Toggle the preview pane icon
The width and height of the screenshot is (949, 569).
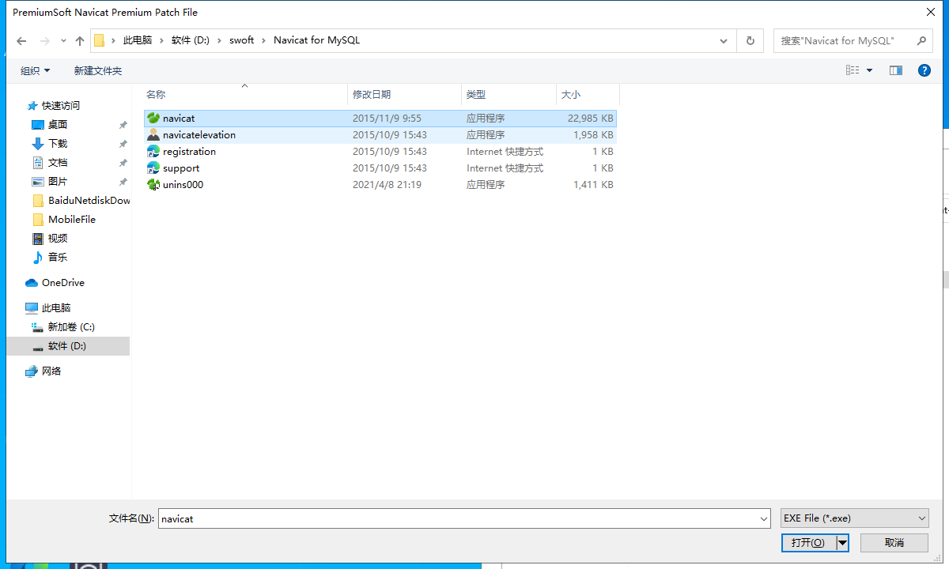coord(896,70)
